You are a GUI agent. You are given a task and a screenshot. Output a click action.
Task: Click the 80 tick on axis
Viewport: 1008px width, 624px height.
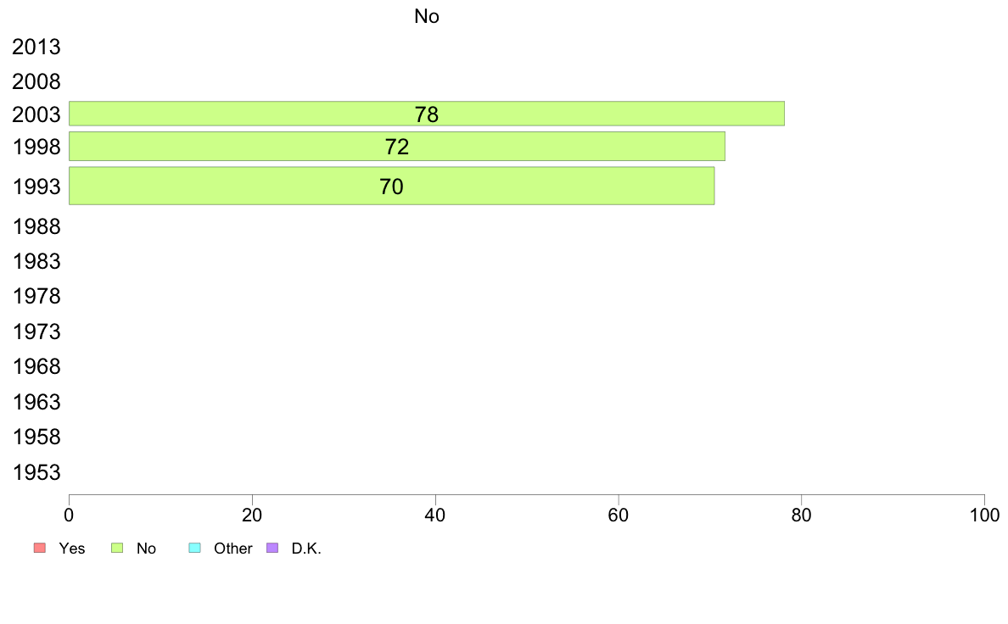[802, 515]
